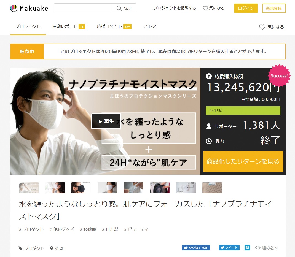The image size is (295, 257).
Task: Click the heart 気になる in header
Action: tap(213, 8)
